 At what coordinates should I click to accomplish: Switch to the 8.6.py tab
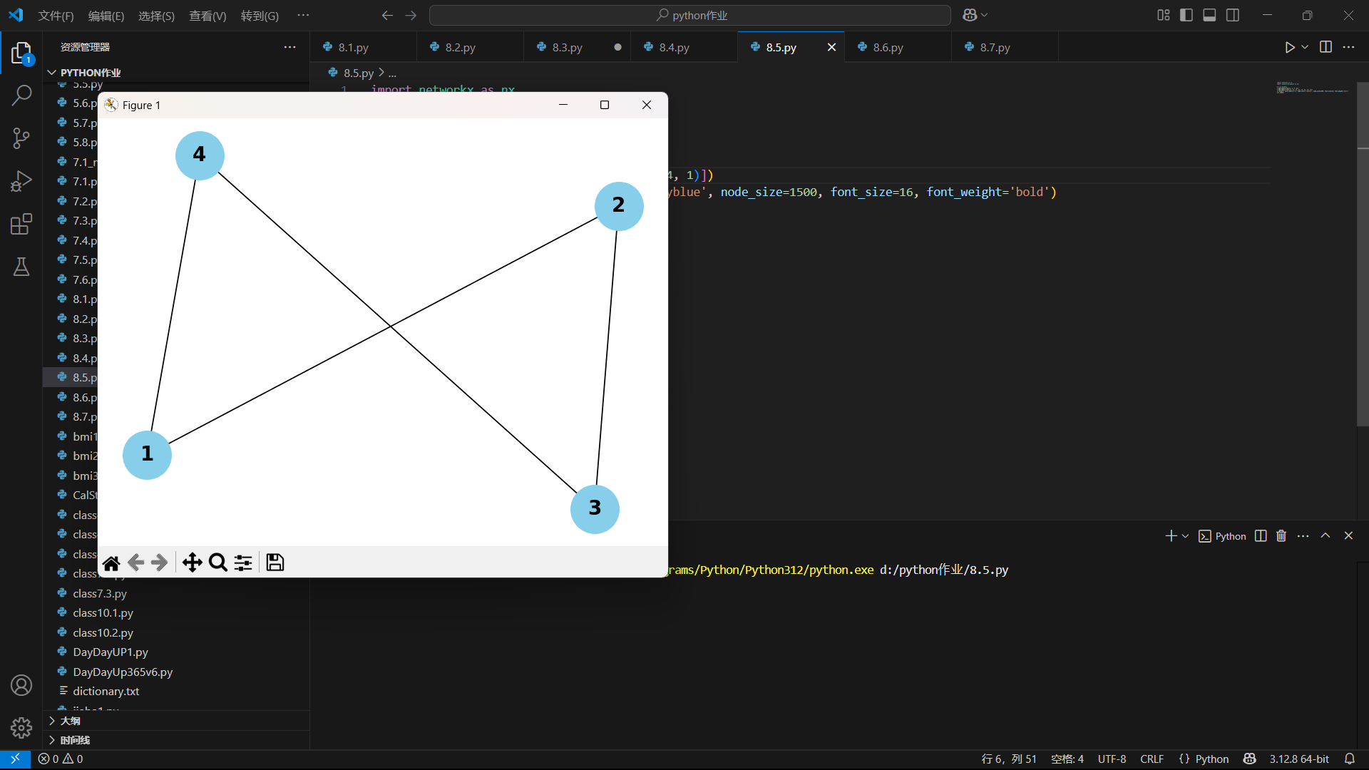[x=888, y=47]
